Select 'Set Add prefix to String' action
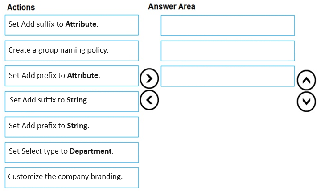 coord(72,126)
